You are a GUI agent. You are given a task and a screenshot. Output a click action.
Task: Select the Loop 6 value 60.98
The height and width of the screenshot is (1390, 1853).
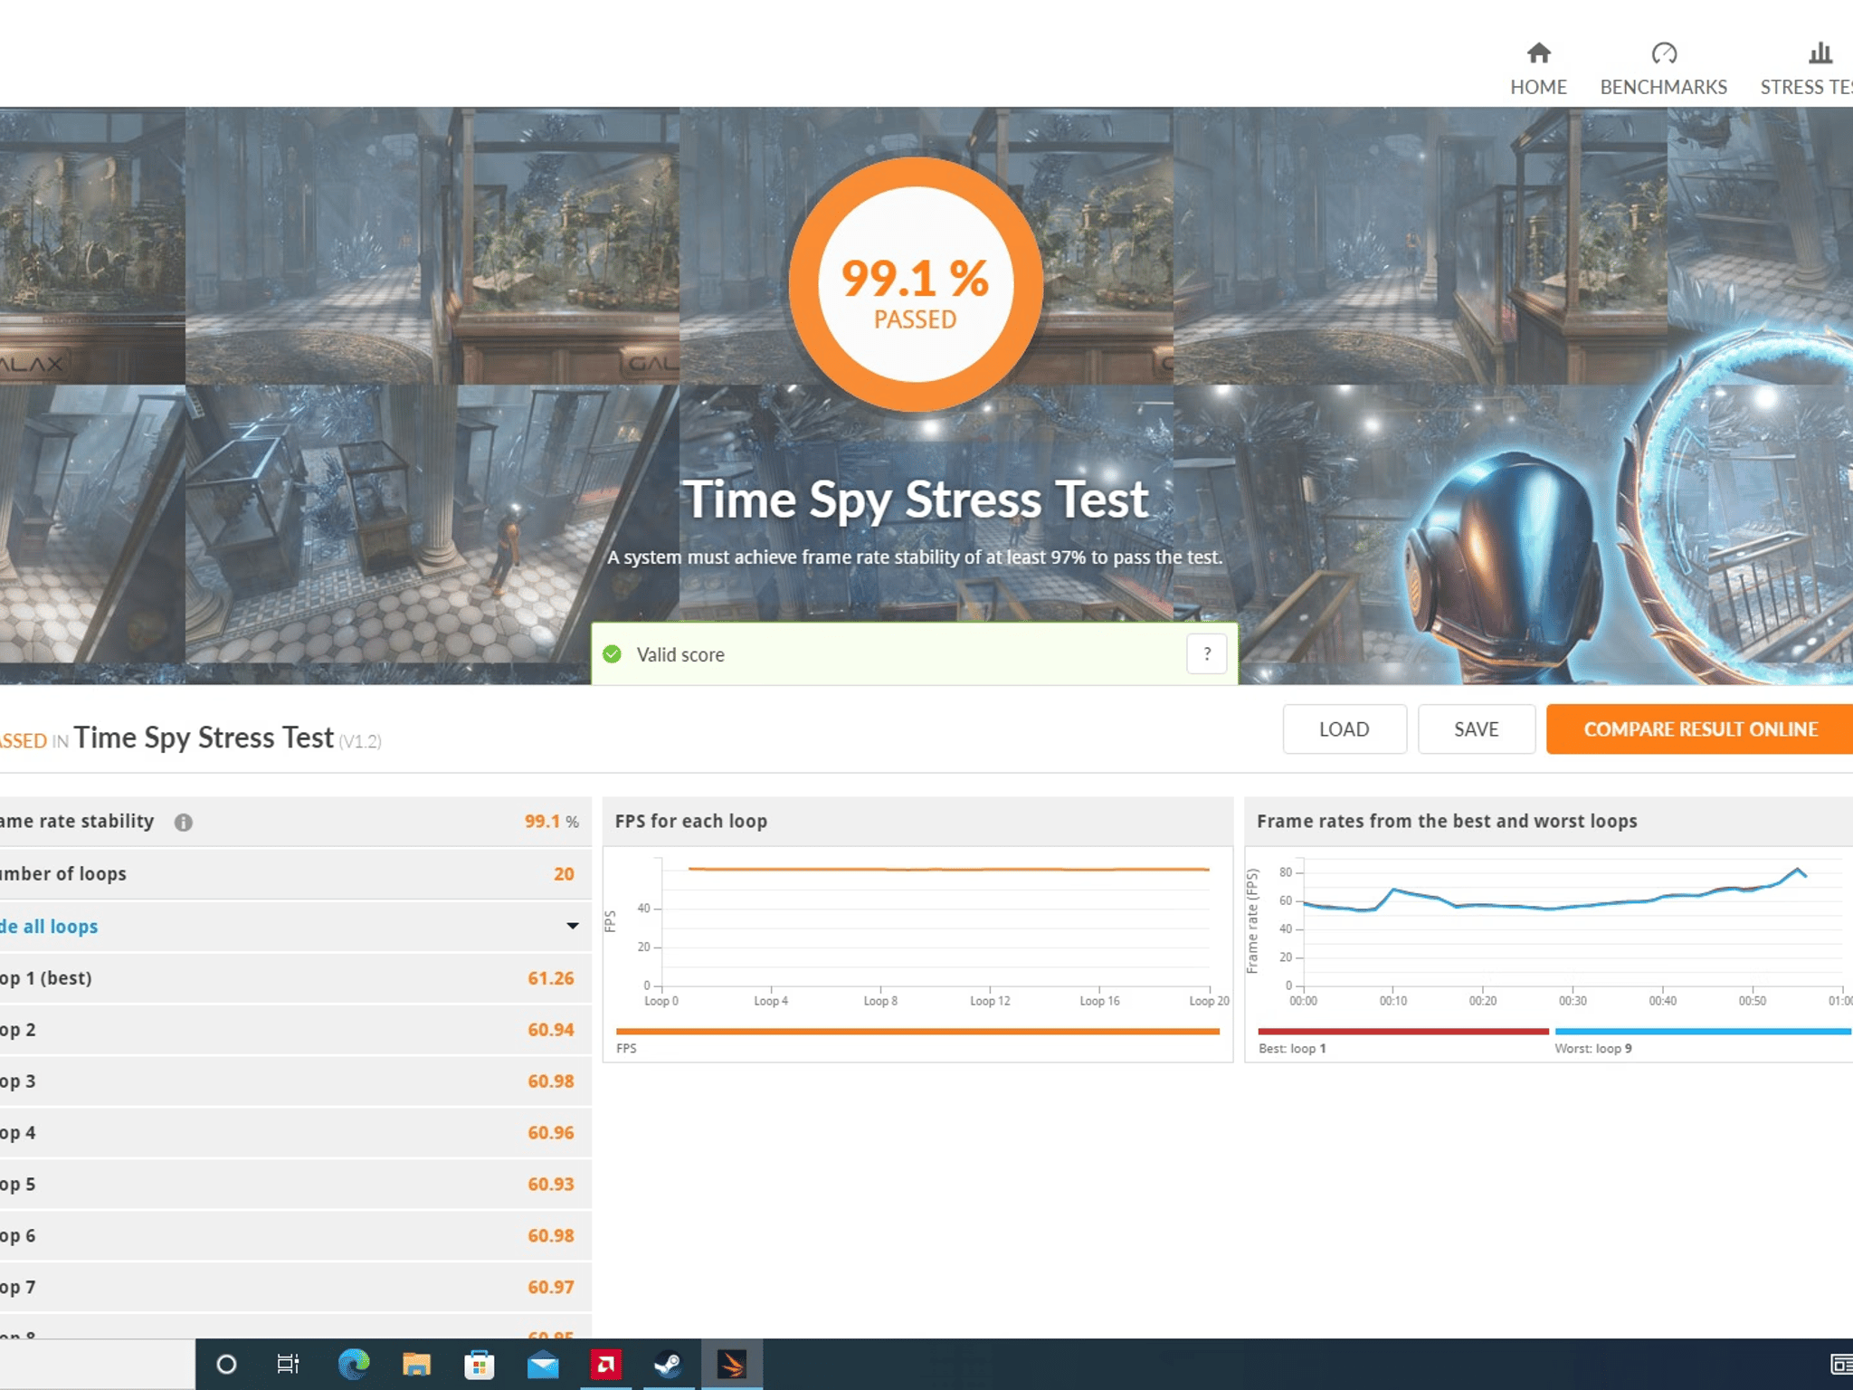(x=551, y=1236)
